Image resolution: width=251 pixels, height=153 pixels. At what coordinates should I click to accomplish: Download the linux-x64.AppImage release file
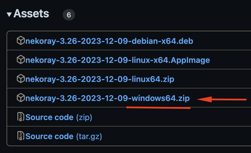[x=118, y=60]
